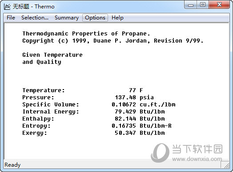Open the File menu
Viewport: 233px width, 172px height.
click(11, 18)
